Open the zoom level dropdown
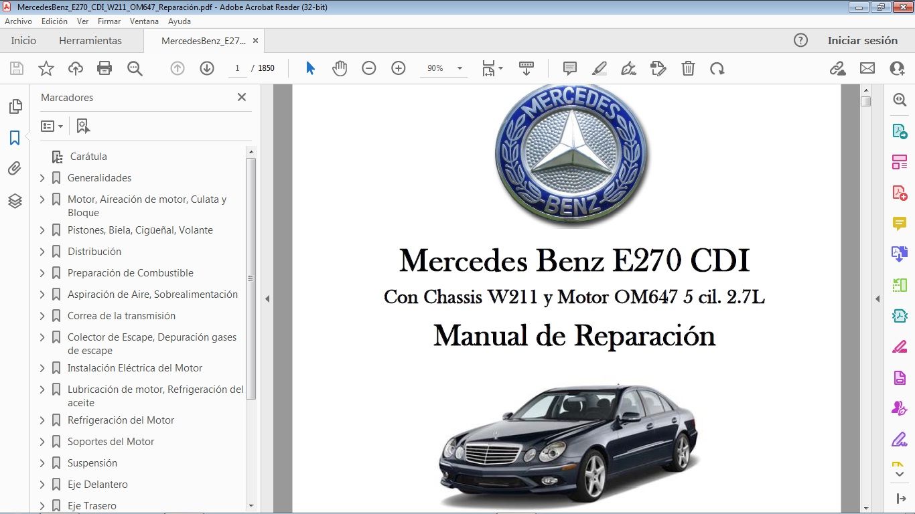 460,68
